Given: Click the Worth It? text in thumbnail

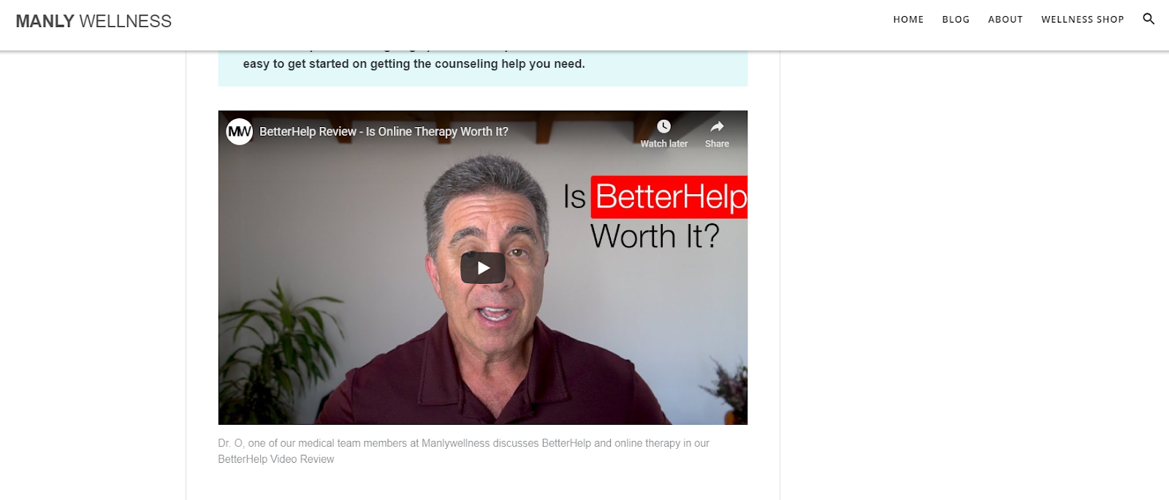Looking at the screenshot, I should pos(655,236).
